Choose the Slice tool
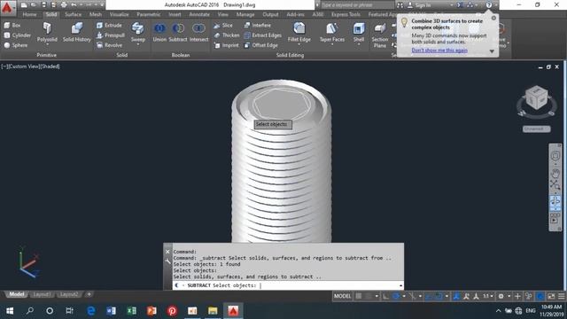Screen dimensions: 567x319 point(223,26)
